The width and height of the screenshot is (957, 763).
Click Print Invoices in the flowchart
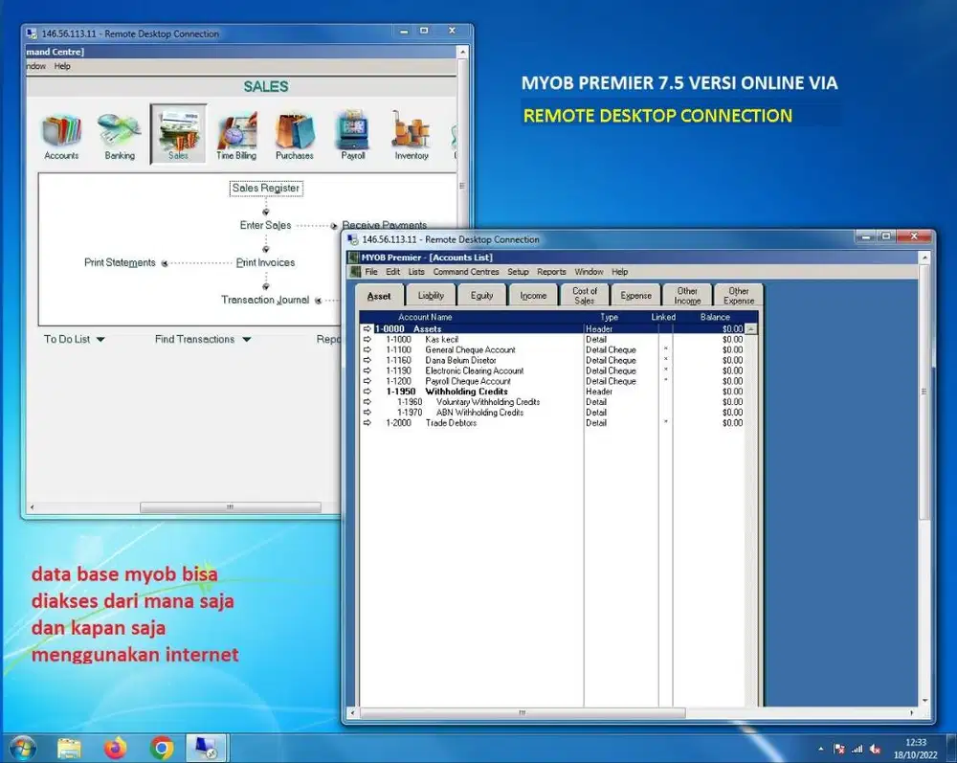point(265,262)
